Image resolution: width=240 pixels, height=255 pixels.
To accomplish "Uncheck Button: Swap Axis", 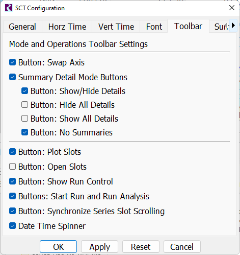I will (x=13, y=62).
